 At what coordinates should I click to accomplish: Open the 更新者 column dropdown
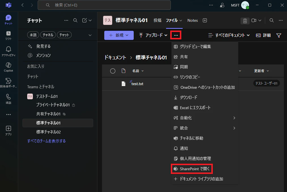click(x=262, y=71)
